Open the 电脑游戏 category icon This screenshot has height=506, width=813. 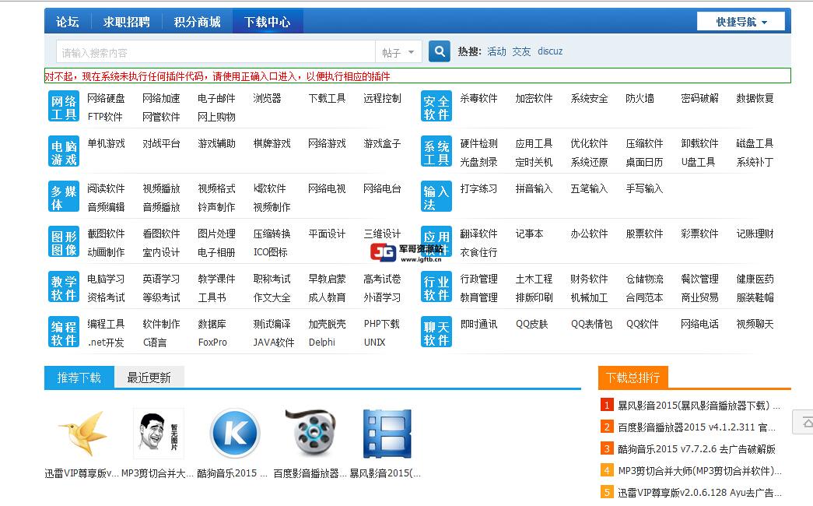pos(64,152)
